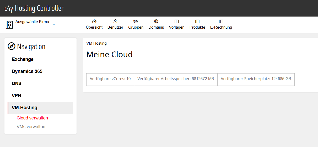
Task: Click the people icon above Gruppen
Action: (x=136, y=21)
